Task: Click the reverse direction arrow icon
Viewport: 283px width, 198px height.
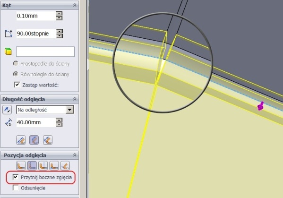Action: 7,110
